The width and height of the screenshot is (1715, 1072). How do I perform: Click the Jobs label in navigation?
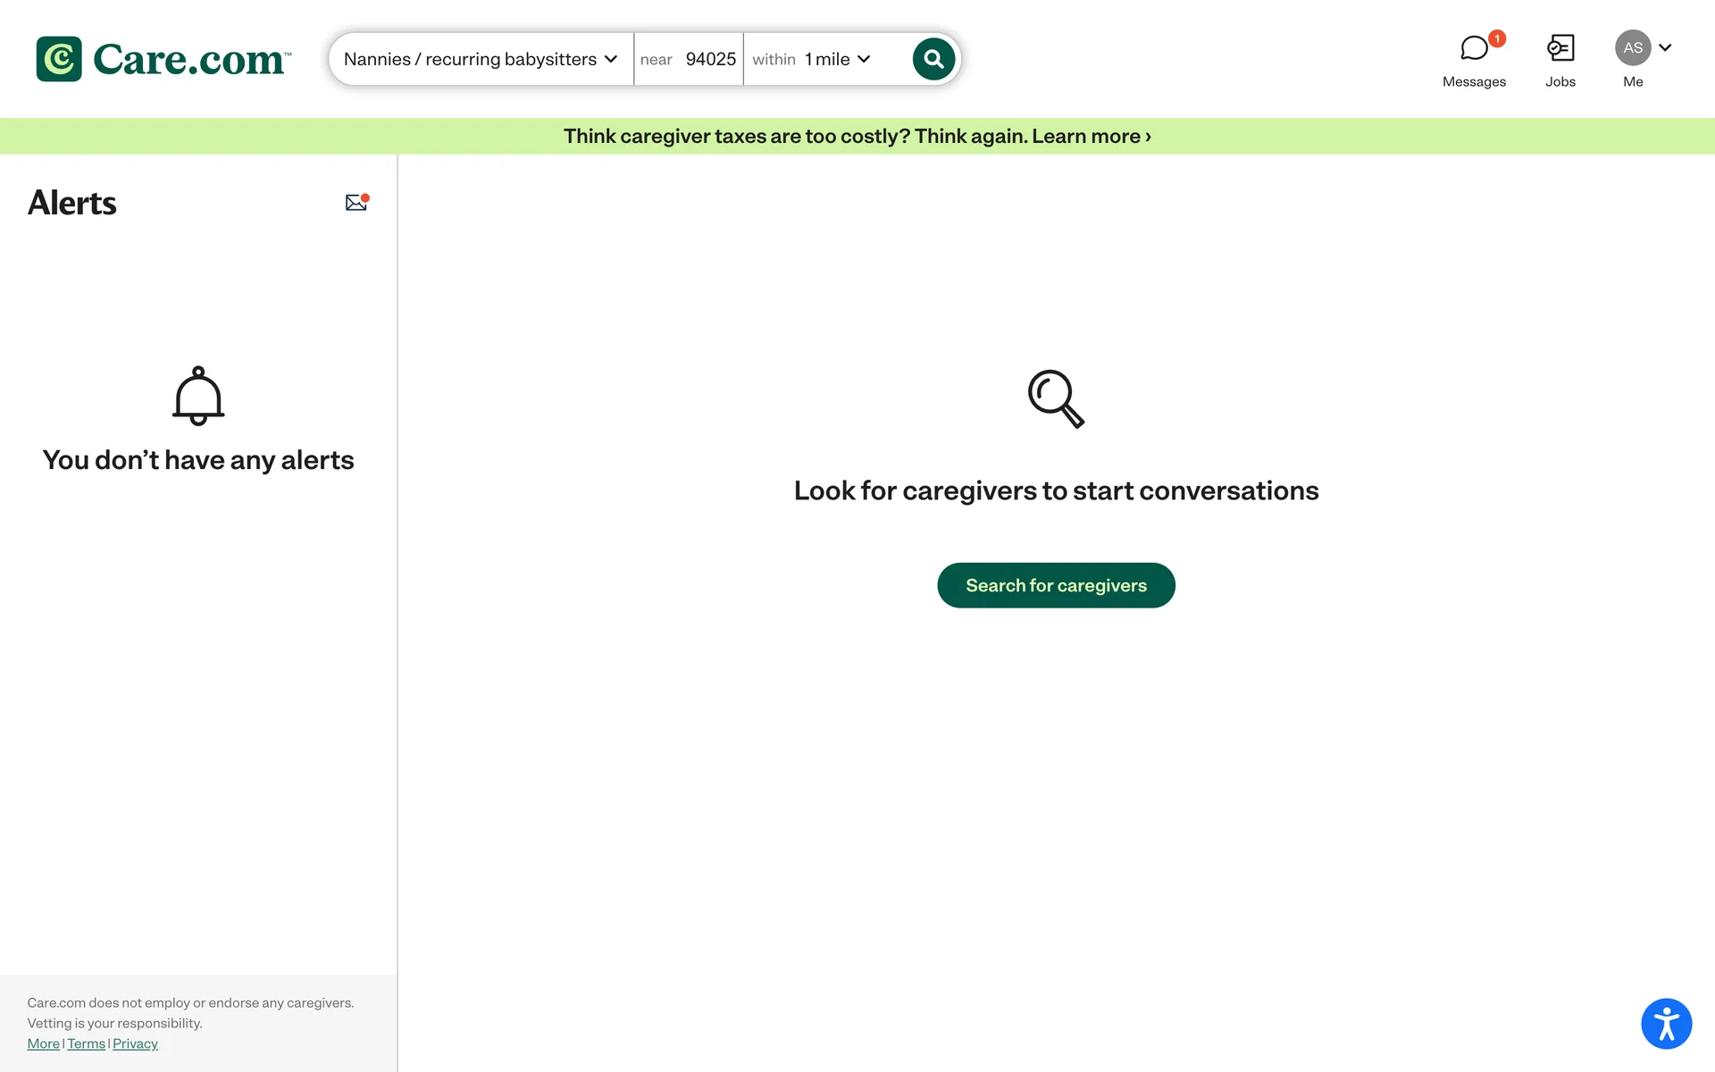point(1560,81)
